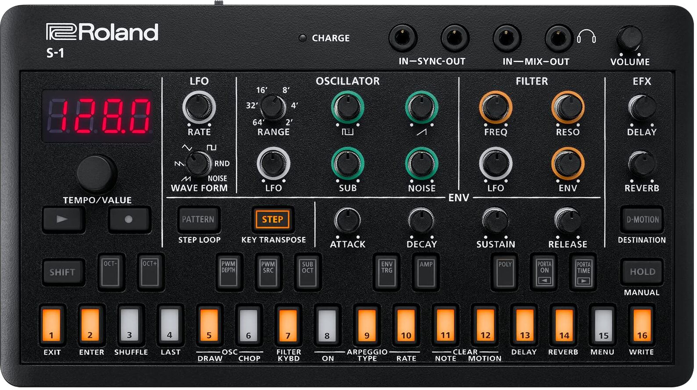Click the NOISE level knob
The width and height of the screenshot is (697, 390).
point(421,163)
